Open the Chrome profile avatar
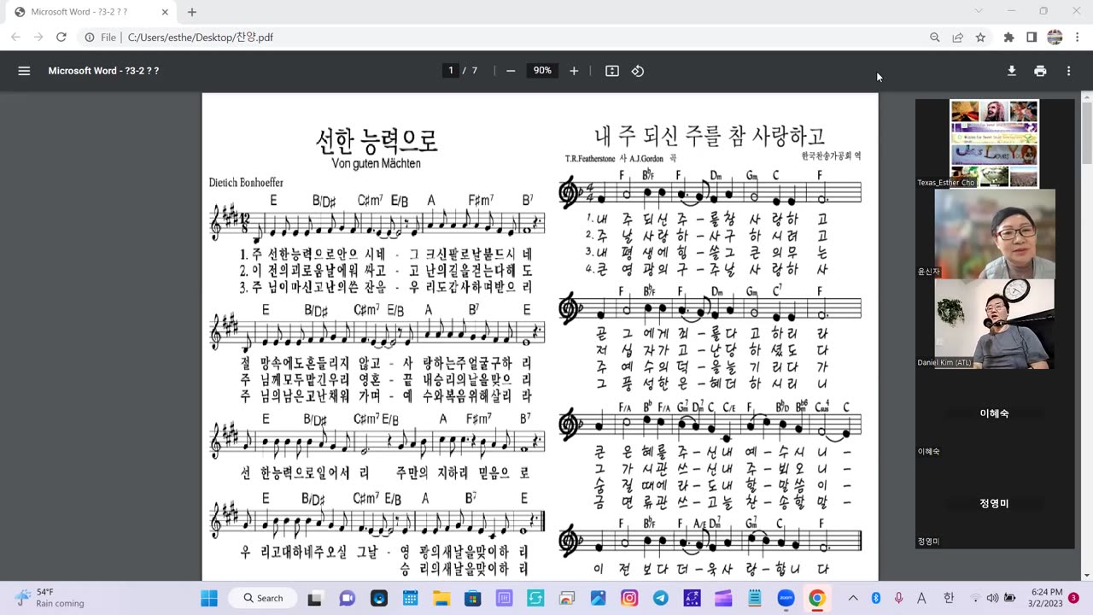Screen dimensions: 1093x615 click(x=1055, y=38)
